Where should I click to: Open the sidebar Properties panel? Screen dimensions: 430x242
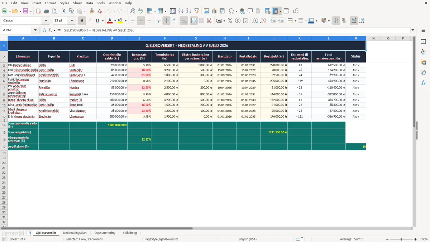pyautogui.click(x=423, y=42)
